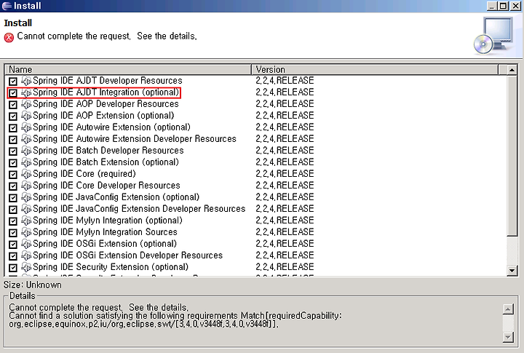Click feature icon of Spring IDE Batch Developer Resources

(26, 151)
